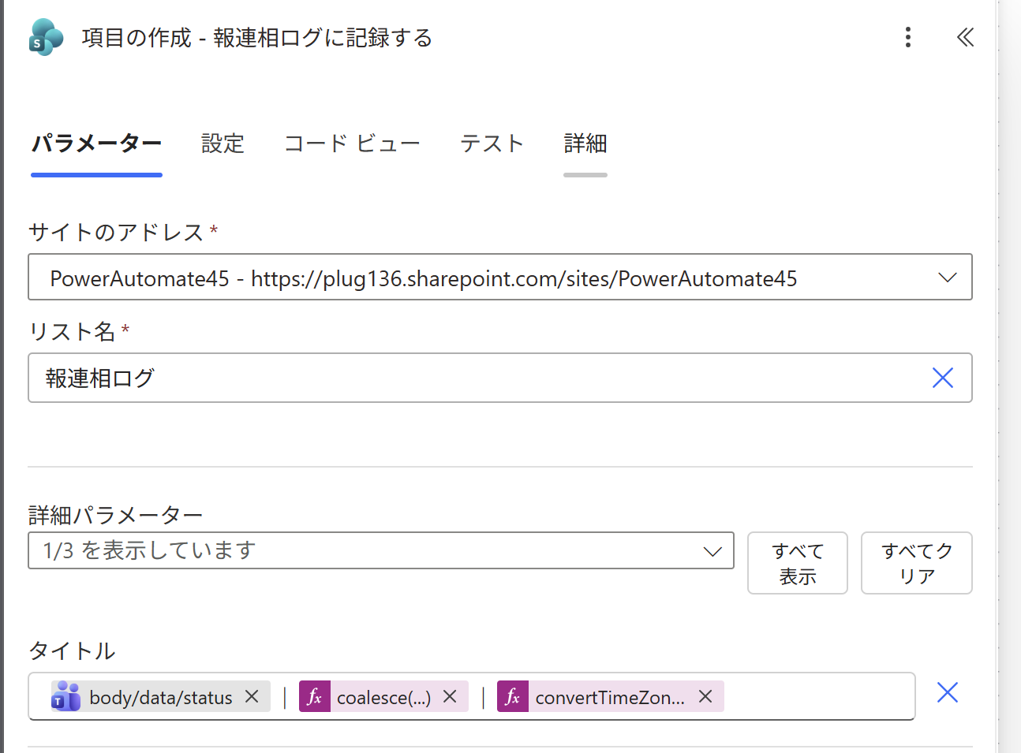Screen dimensions: 1021x753
Task: Open the 設定 tab
Action: [223, 144]
